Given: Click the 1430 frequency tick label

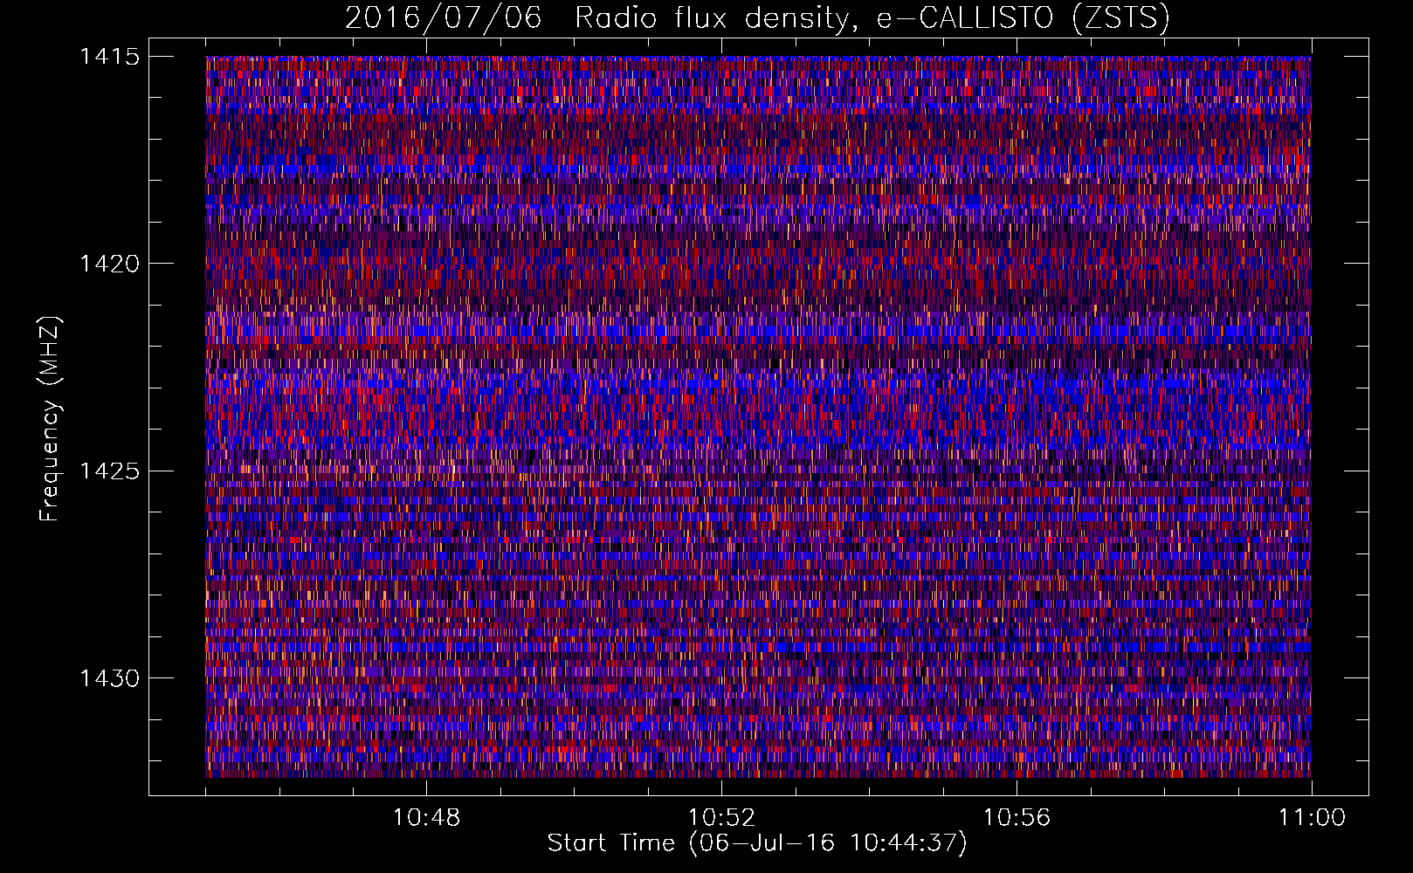Looking at the screenshot, I should [109, 678].
